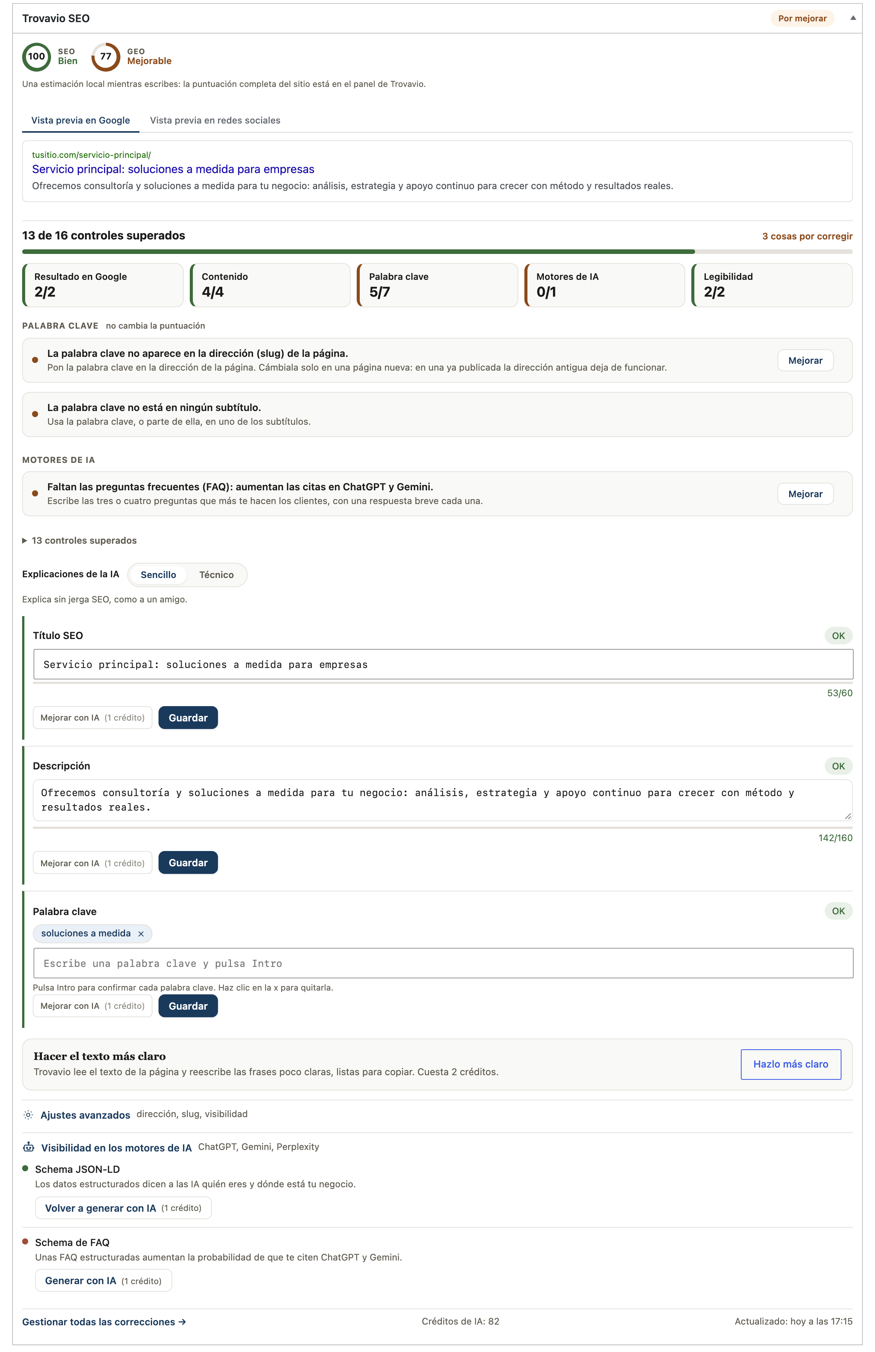The image size is (875, 1352).
Task: Click Mejorar for the missing FAQ issue
Action: pyautogui.click(x=804, y=494)
